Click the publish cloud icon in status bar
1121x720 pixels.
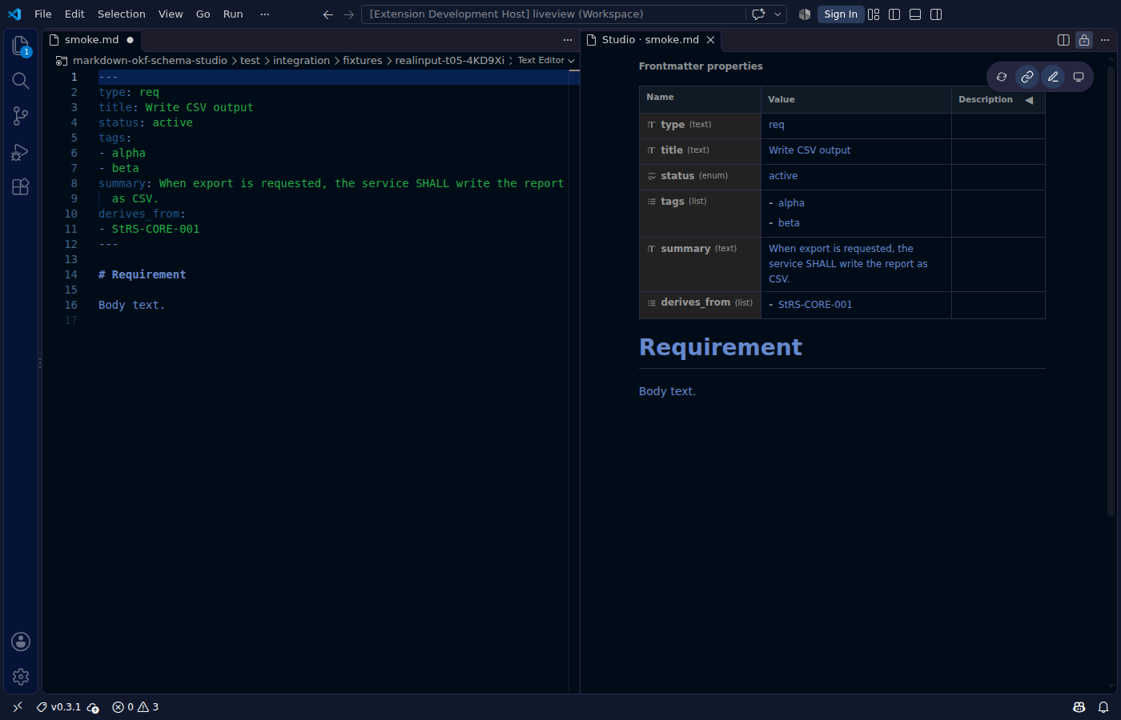94,707
